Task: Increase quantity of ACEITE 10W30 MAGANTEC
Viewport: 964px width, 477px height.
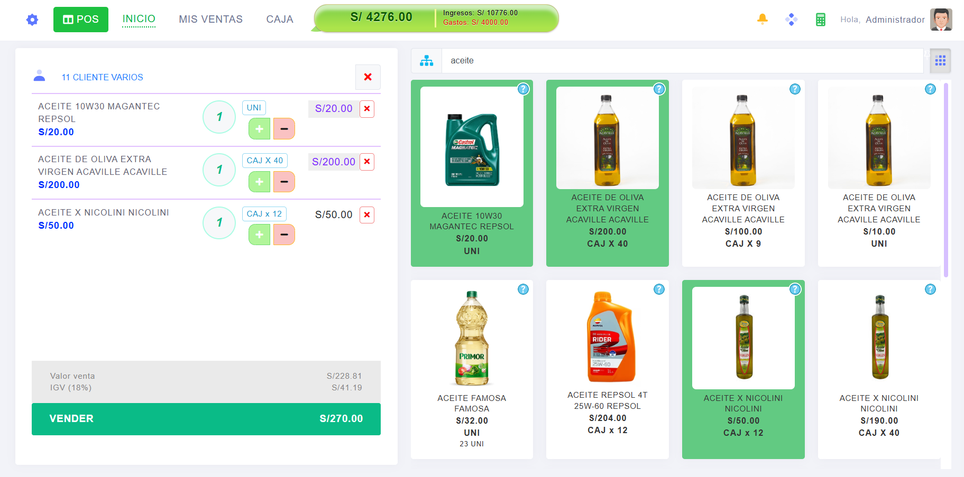Action: [x=260, y=129]
